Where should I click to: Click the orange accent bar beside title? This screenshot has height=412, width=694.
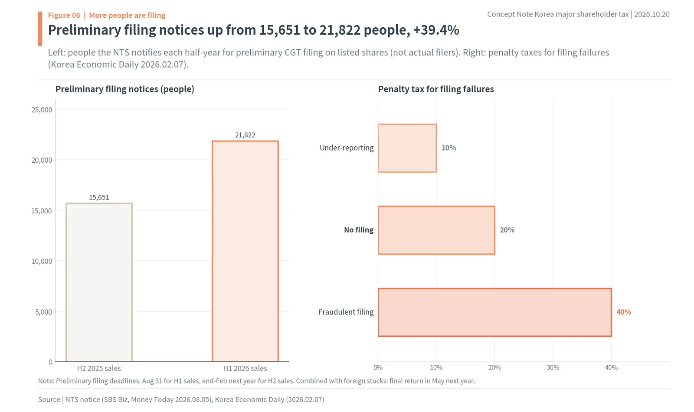tap(40, 29)
